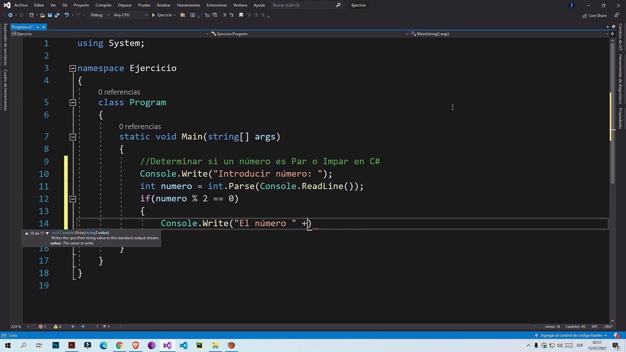
Task: Open the Compilar menu
Action: [103, 5]
